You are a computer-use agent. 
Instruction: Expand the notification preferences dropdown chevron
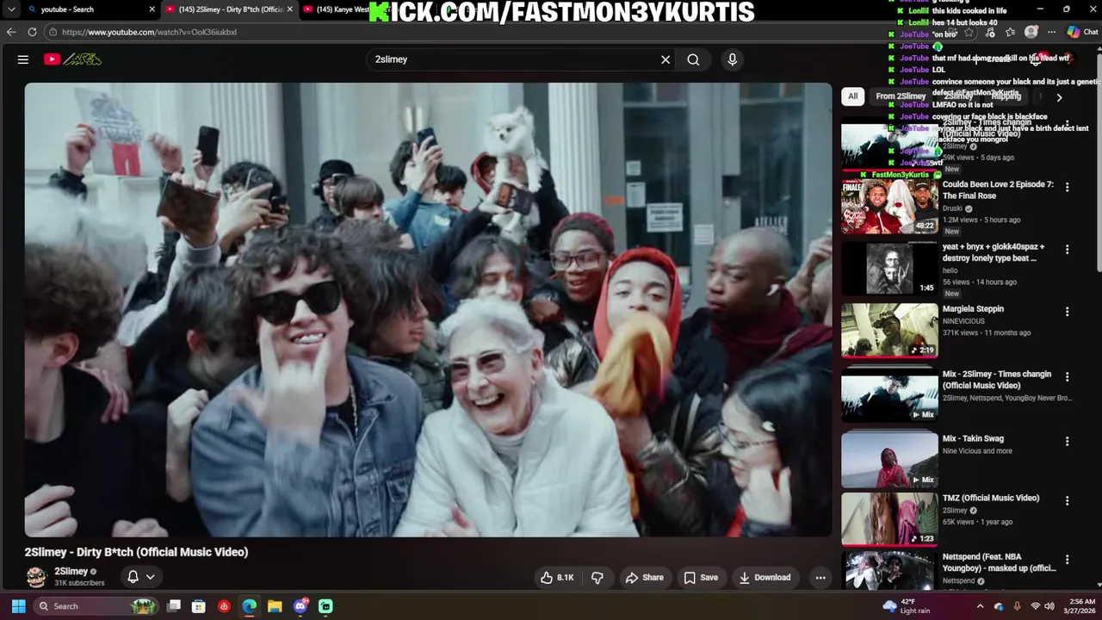(x=150, y=577)
